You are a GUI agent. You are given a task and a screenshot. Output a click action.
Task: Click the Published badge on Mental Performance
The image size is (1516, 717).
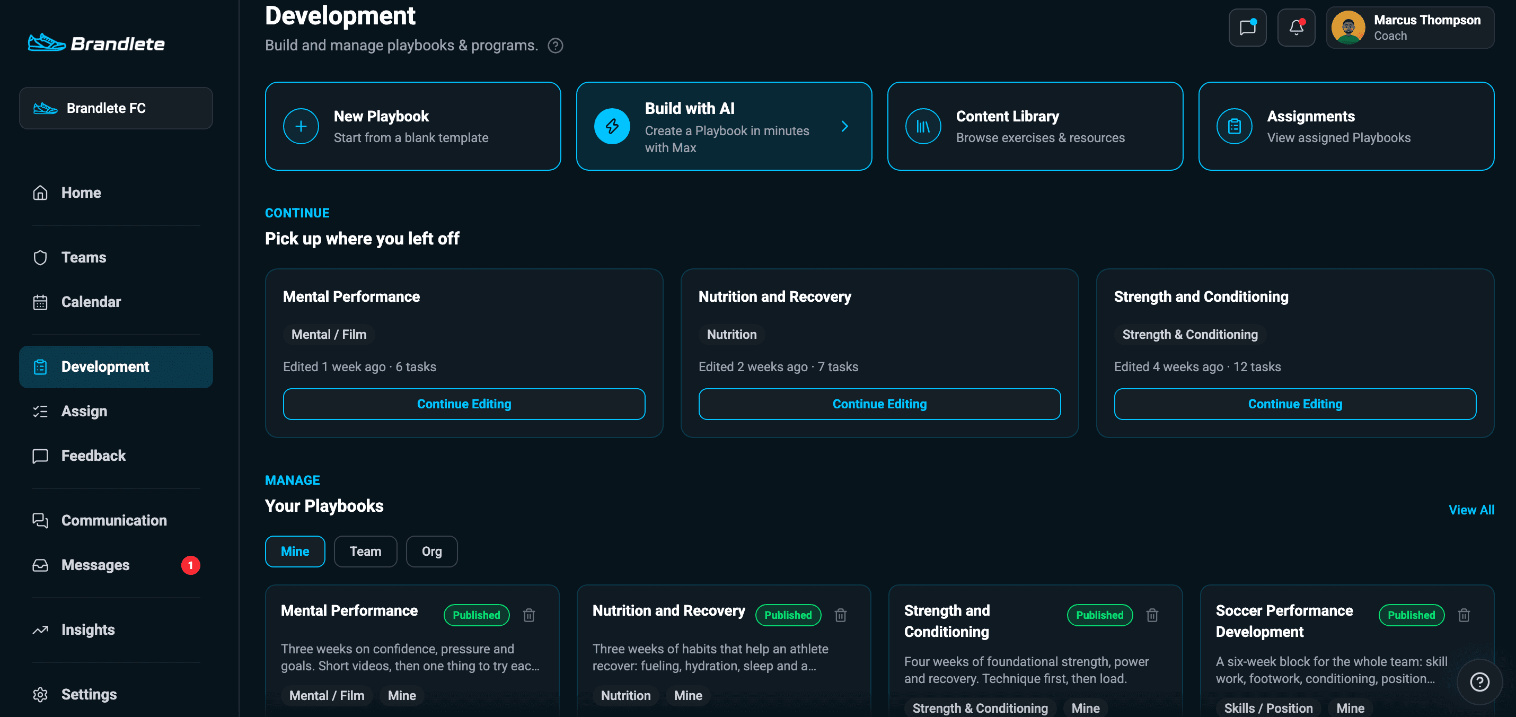coord(476,615)
